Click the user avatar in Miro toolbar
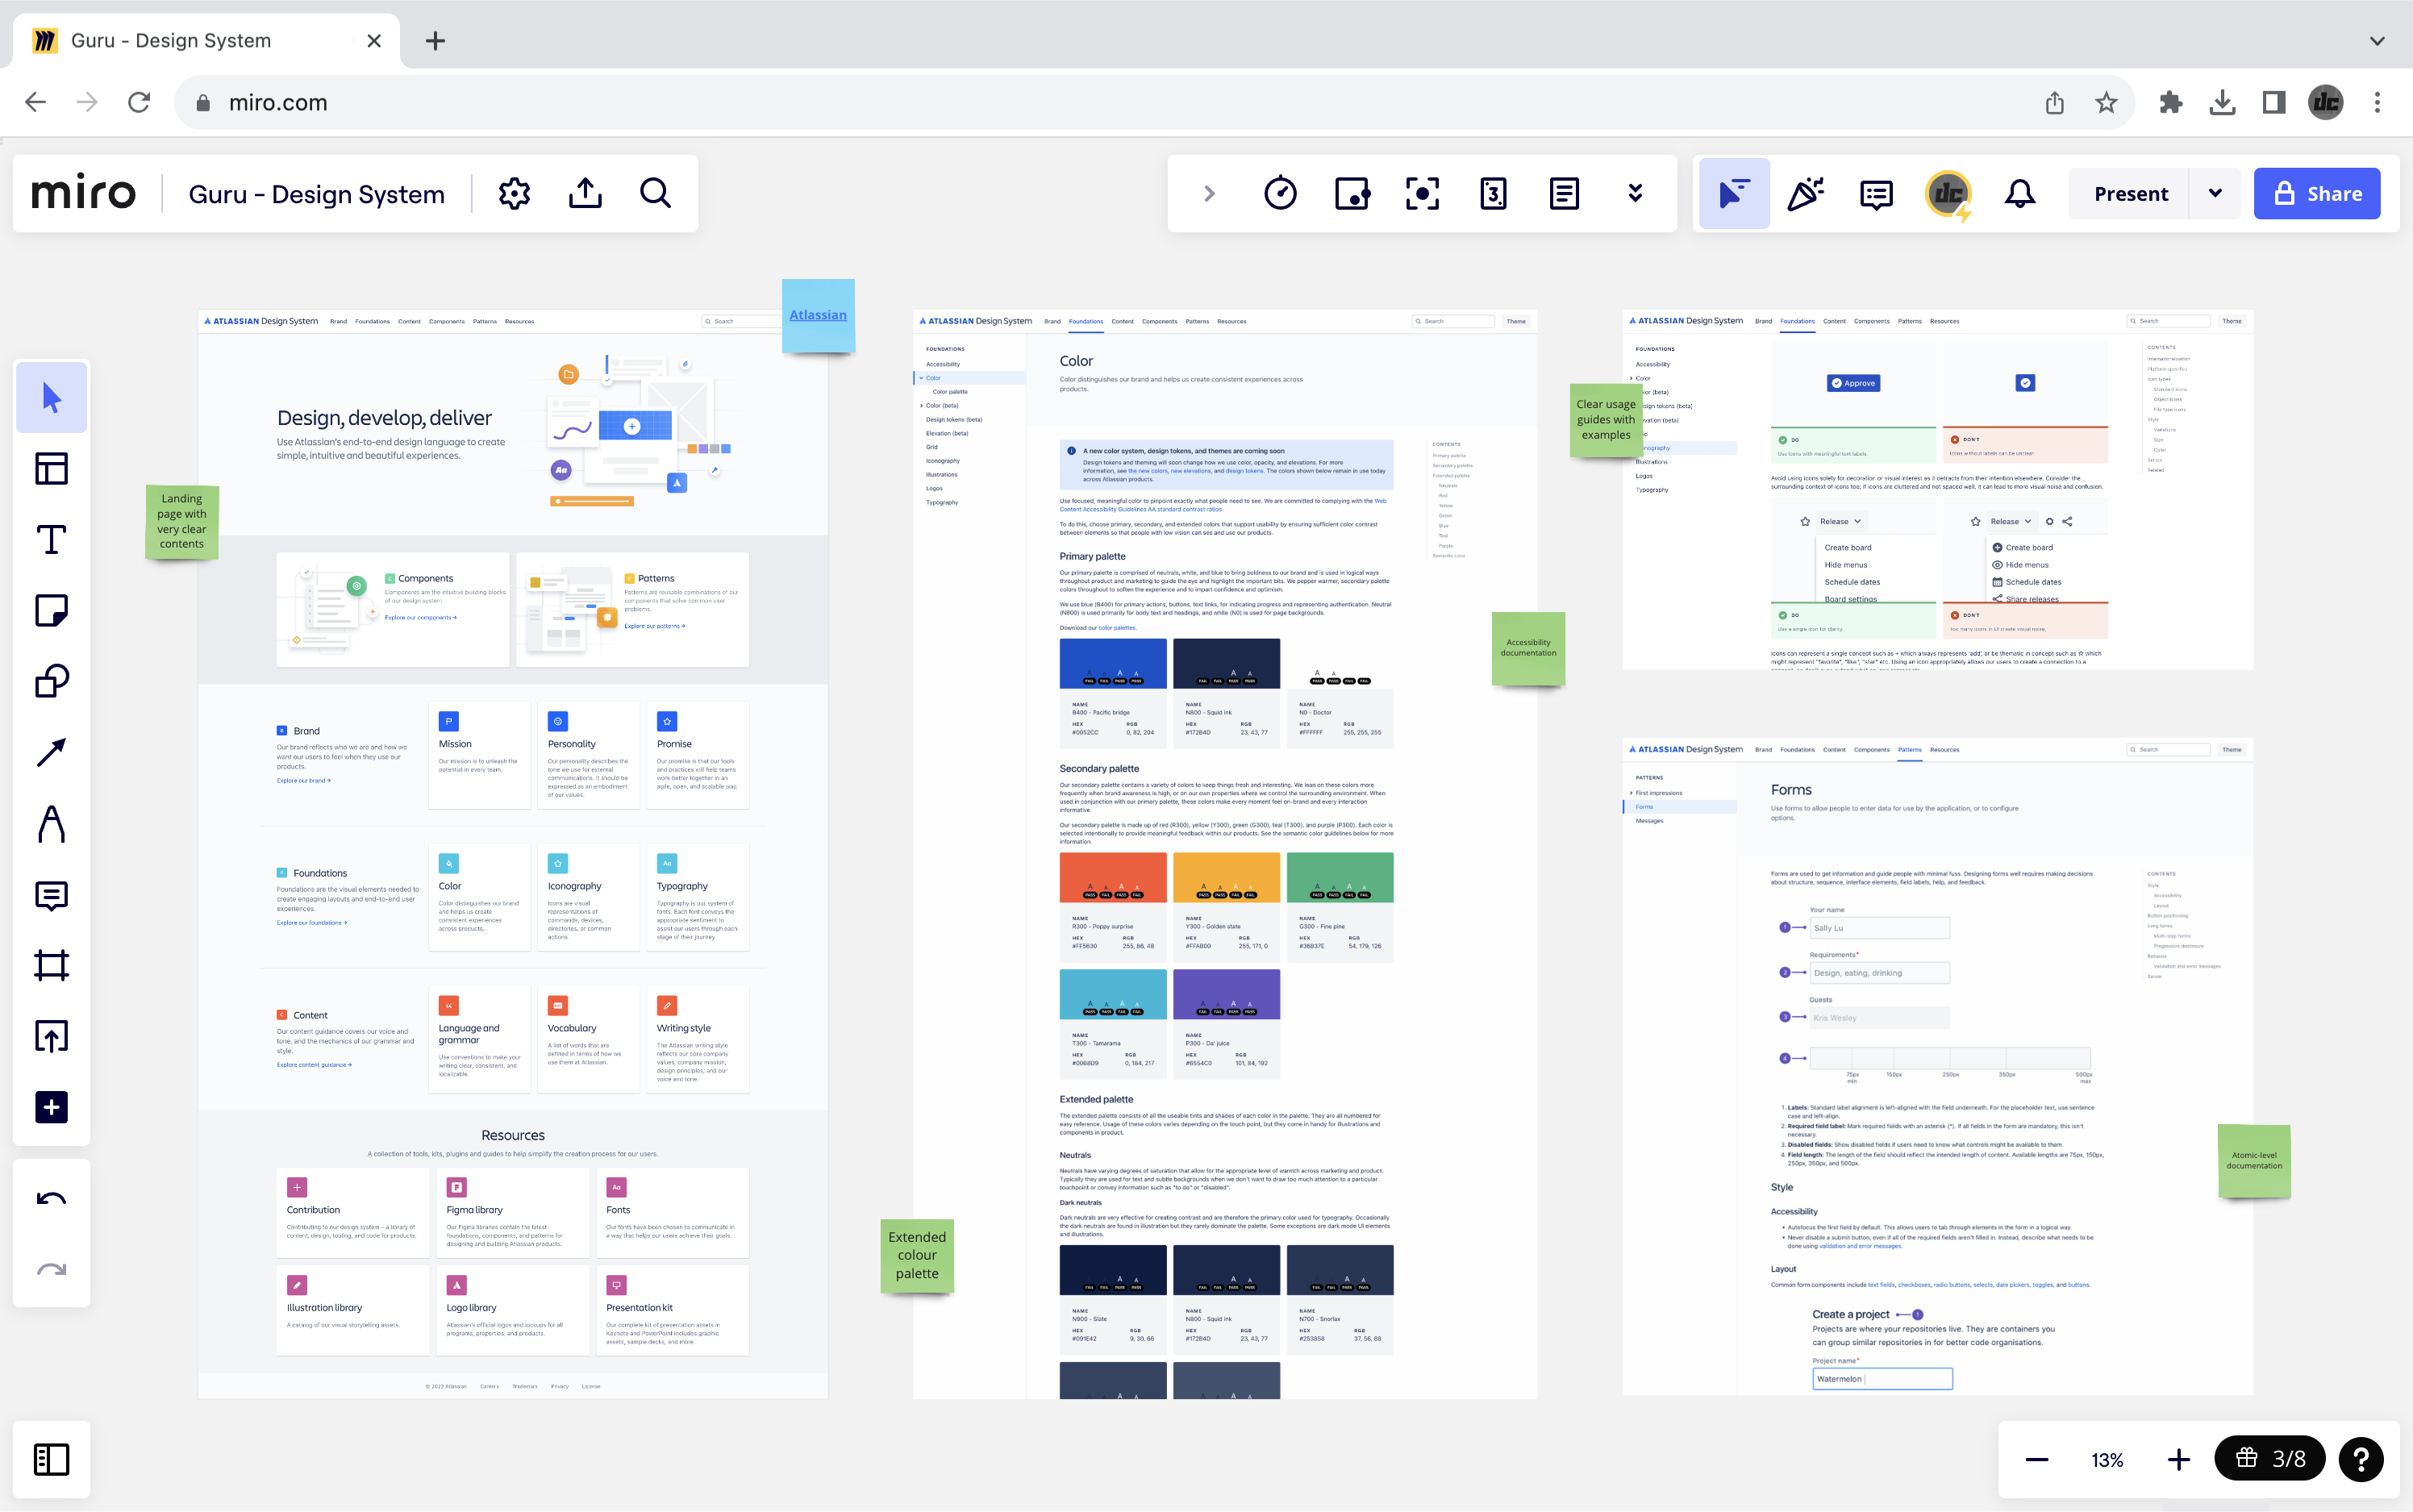Screen dimensions: 2413x1512 [1948, 193]
